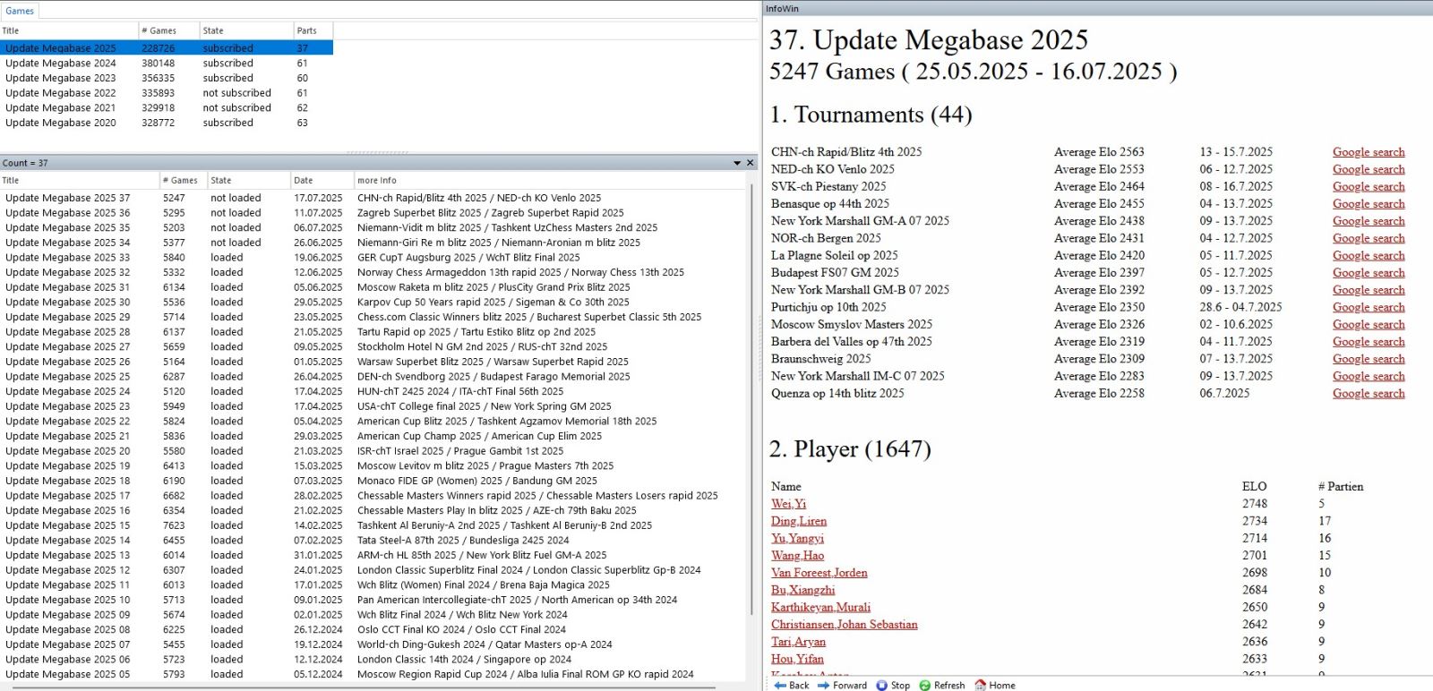Open player link Hou,Yifan
Image resolution: width=1433 pixels, height=691 pixels.
(x=797, y=659)
